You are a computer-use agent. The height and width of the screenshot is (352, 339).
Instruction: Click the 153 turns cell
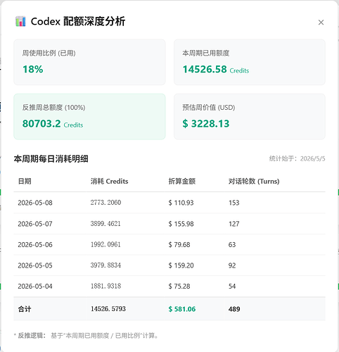[x=234, y=203]
